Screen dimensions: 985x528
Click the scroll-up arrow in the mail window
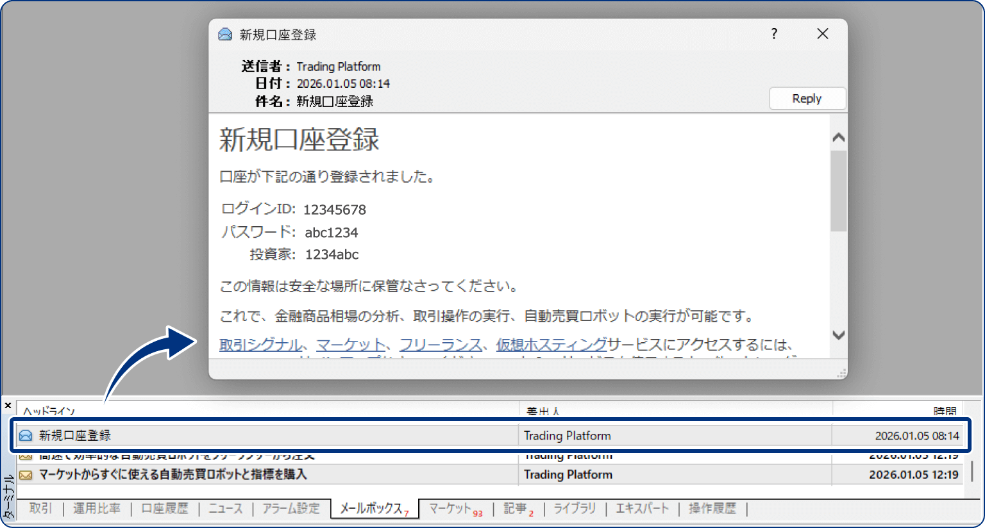[838, 136]
